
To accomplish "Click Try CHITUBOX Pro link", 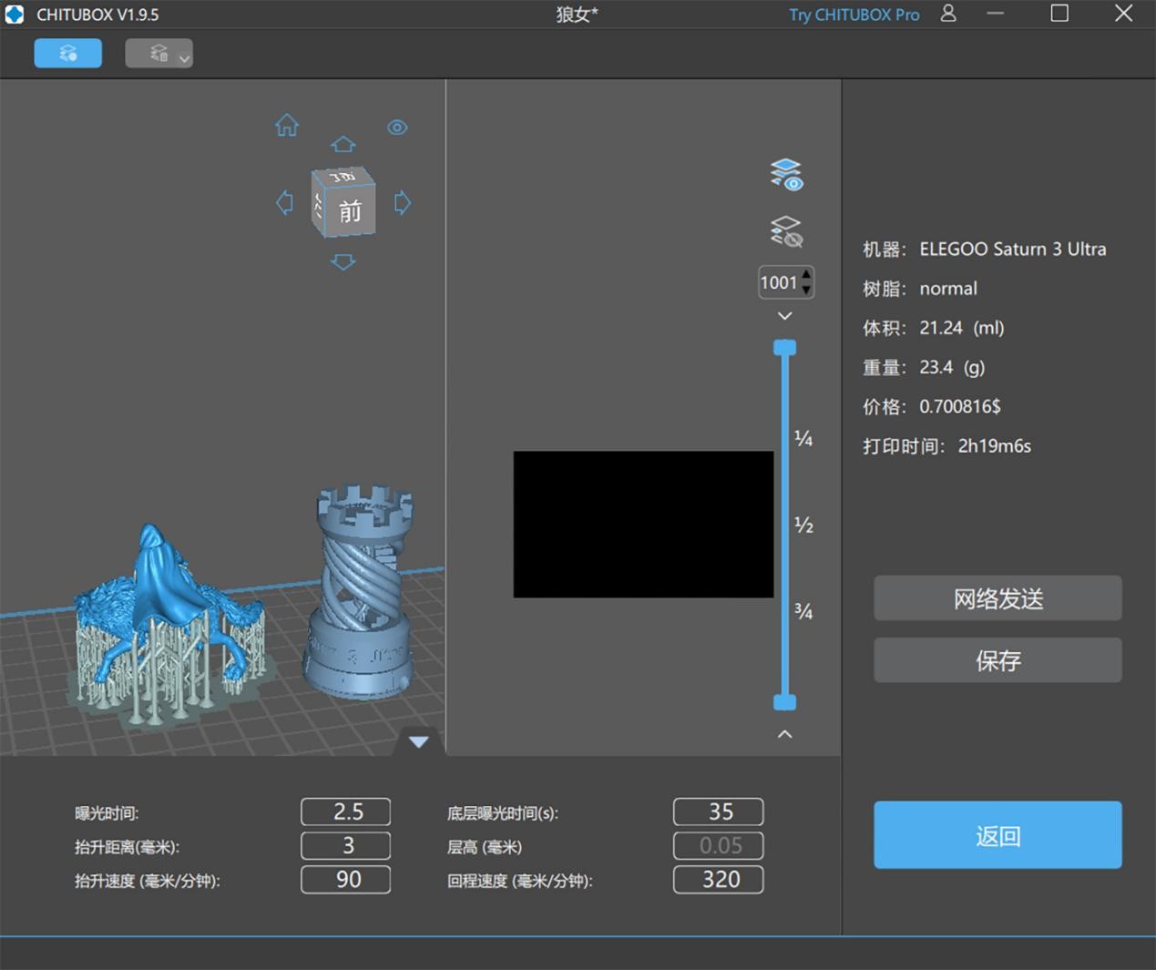I will pyautogui.click(x=854, y=15).
